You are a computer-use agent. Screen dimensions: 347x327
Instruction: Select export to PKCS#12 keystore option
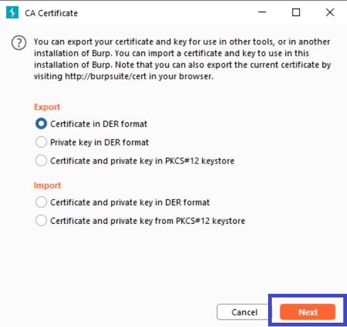coord(41,160)
